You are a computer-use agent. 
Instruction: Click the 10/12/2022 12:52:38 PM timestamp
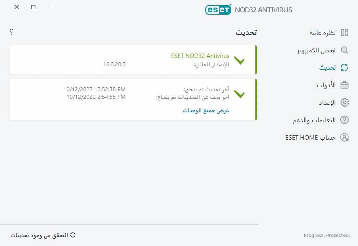pos(94,89)
